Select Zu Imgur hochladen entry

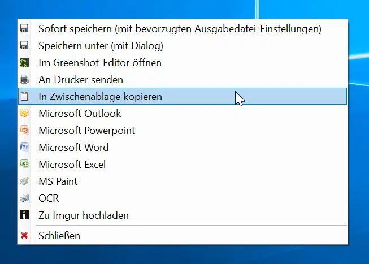pyautogui.click(x=84, y=215)
